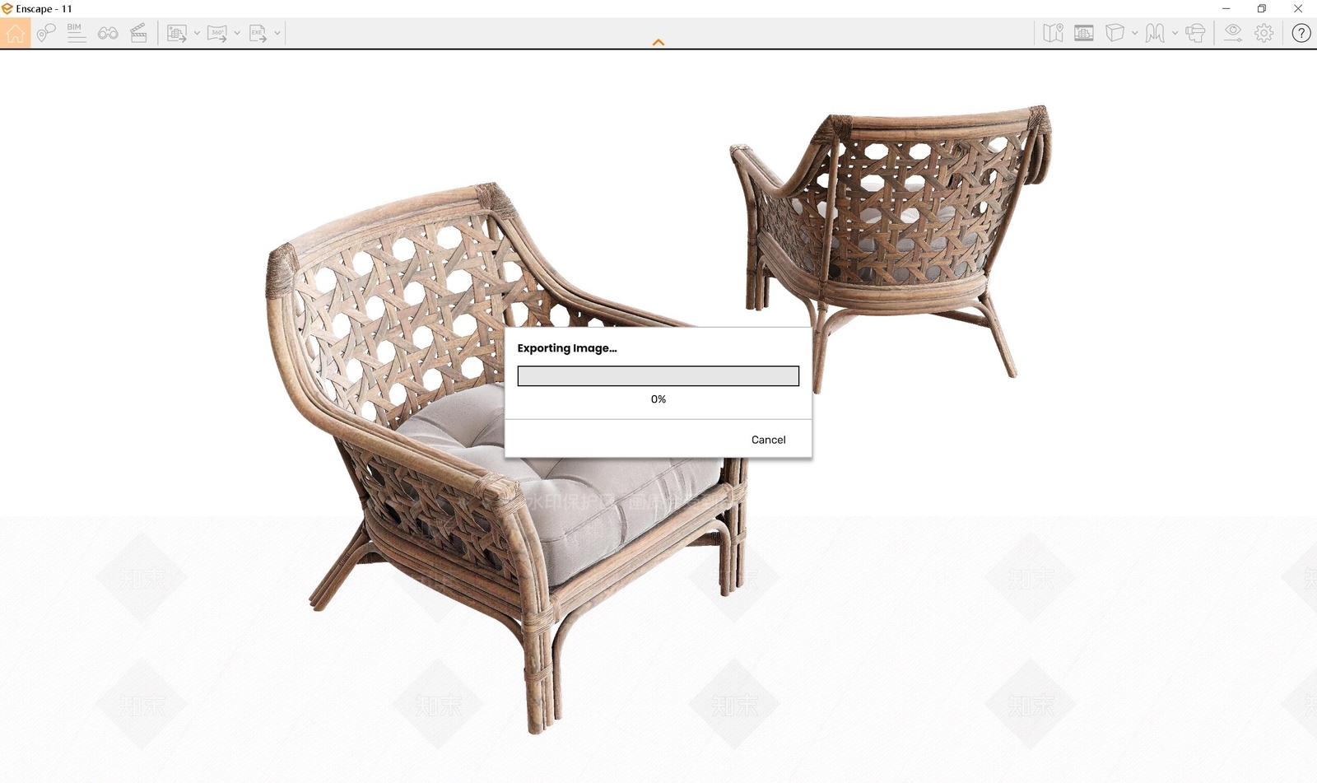Open view management binoculars icon
The image size is (1317, 783).
(x=108, y=33)
